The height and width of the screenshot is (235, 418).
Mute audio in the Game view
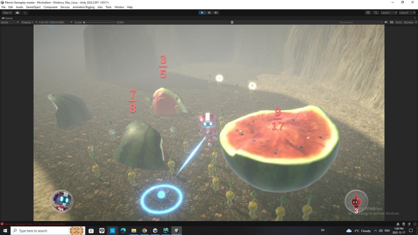tap(386, 22)
